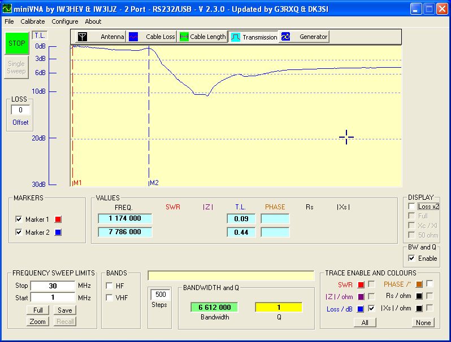The image size is (451, 342).
Task: Click the Full sweep range button
Action: (38, 310)
